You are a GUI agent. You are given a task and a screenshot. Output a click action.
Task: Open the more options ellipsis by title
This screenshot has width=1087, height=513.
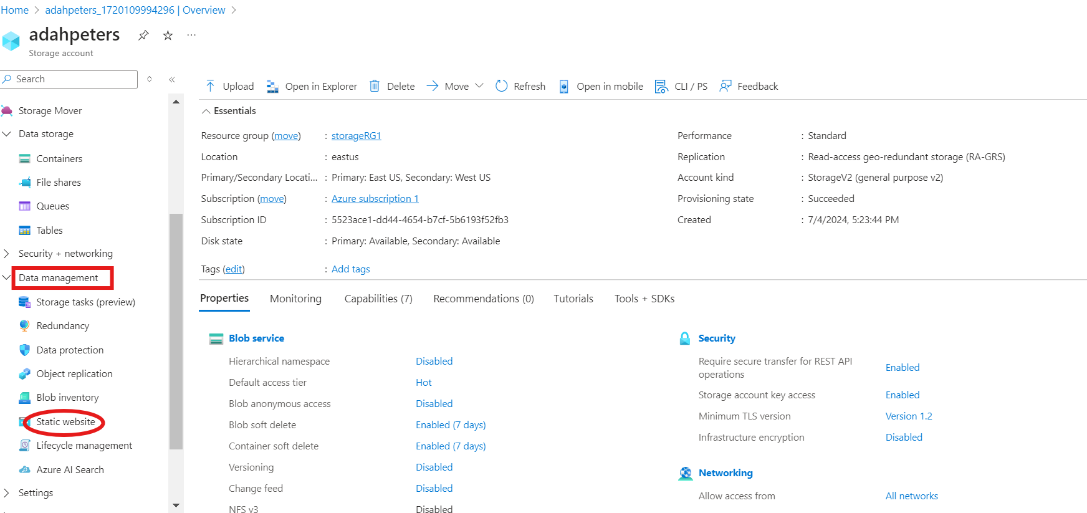point(191,35)
